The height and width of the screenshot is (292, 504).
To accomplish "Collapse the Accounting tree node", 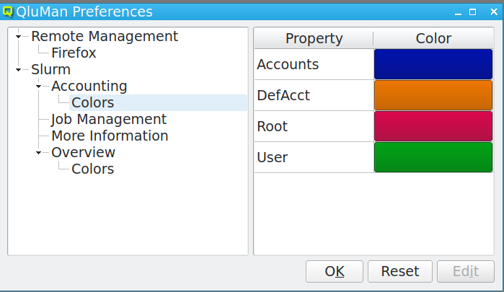I will pyautogui.click(x=38, y=87).
